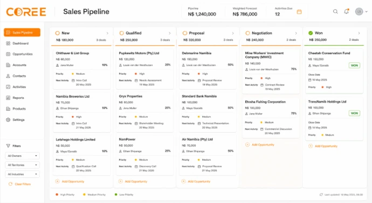Click the Products sidebar icon
This screenshot has width=372, height=203.
pos(8,108)
